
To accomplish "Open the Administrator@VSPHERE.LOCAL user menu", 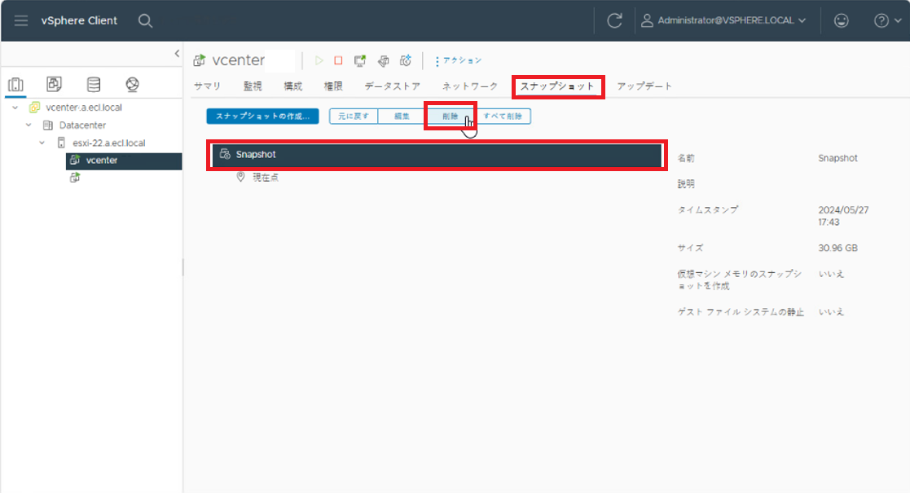I will 723,20.
